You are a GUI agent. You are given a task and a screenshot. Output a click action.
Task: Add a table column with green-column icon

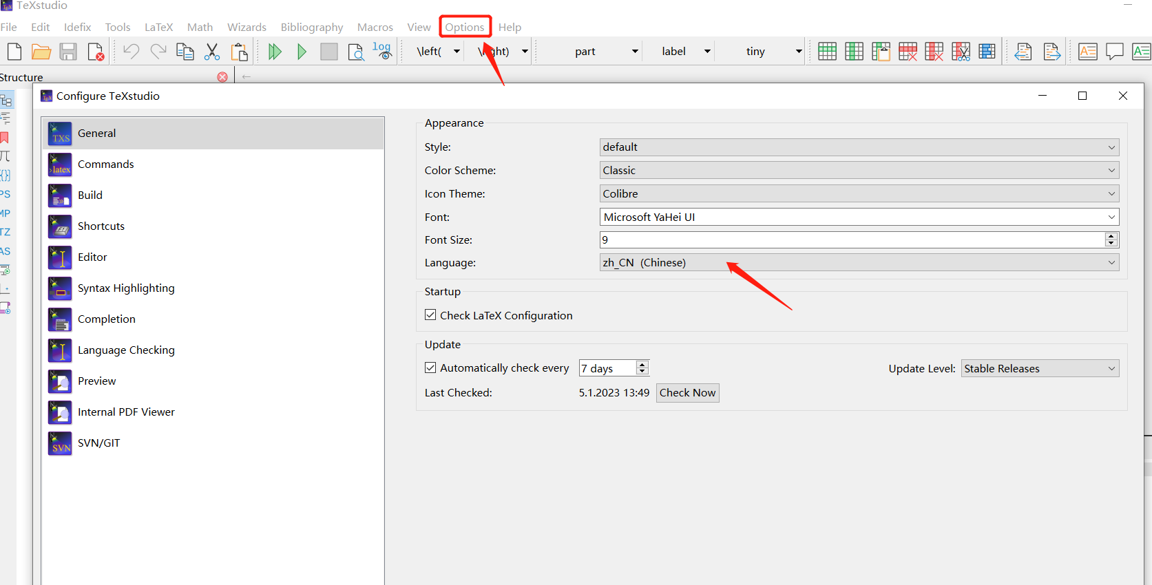coord(854,52)
